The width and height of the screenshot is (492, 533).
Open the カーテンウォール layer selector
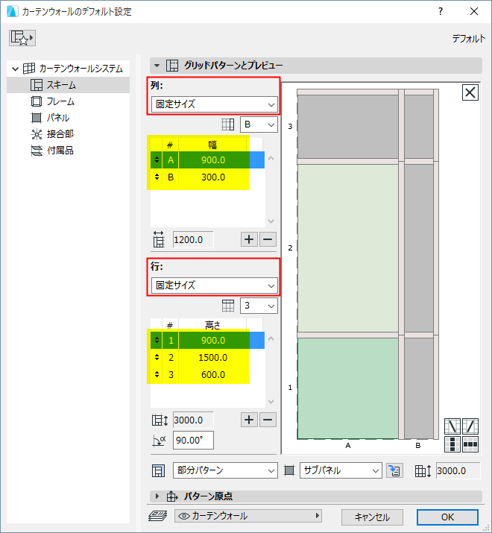248,516
